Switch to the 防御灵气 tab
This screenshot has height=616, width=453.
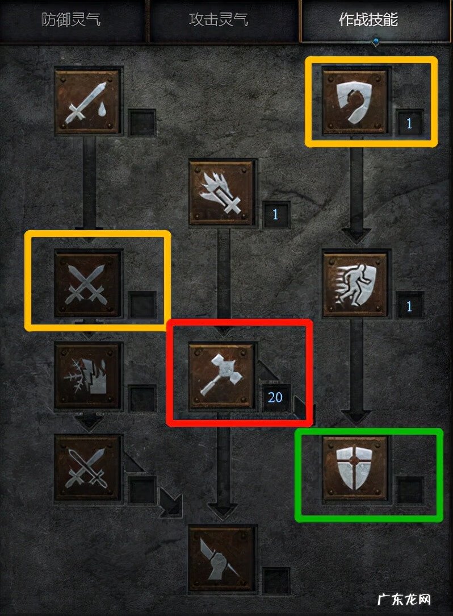coord(71,20)
